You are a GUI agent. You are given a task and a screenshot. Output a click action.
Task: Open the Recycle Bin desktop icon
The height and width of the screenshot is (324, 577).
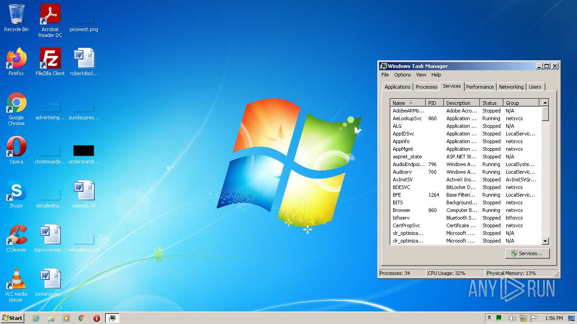pyautogui.click(x=16, y=18)
